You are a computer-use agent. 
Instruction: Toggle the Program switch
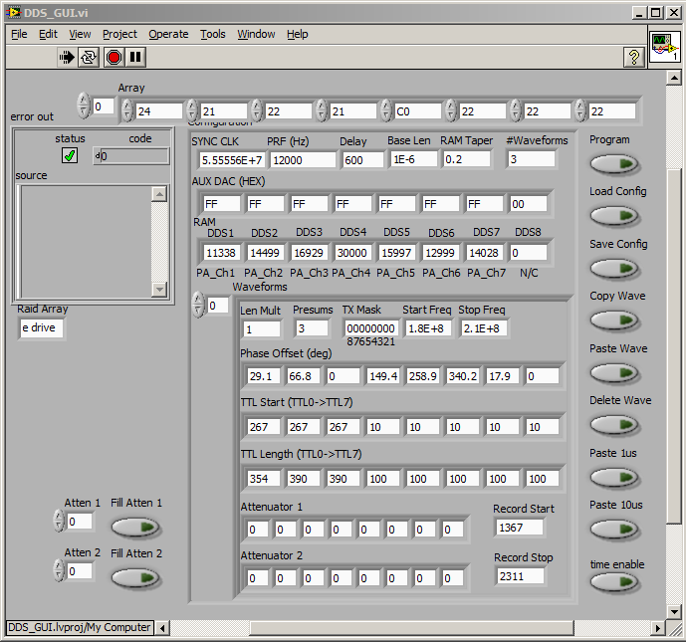pos(615,164)
